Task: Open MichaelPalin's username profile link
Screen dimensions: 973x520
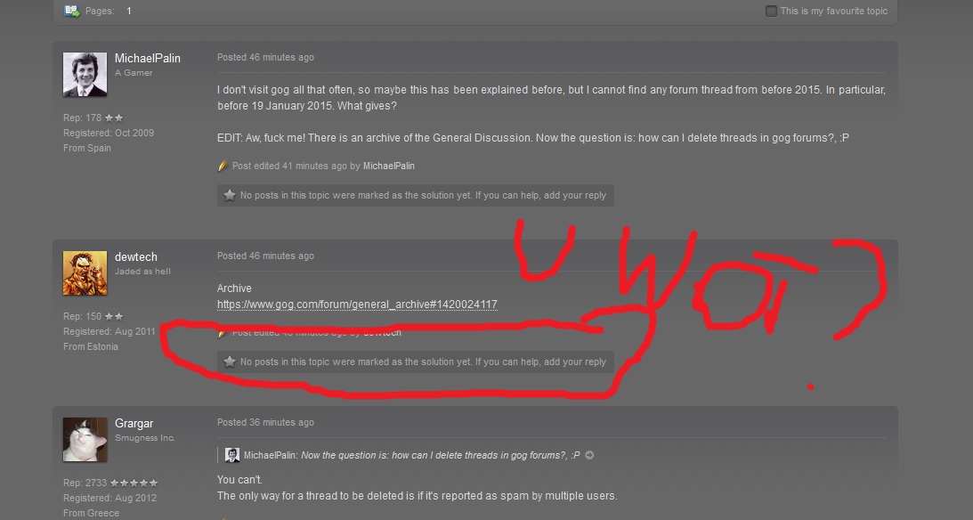Action: pos(148,59)
